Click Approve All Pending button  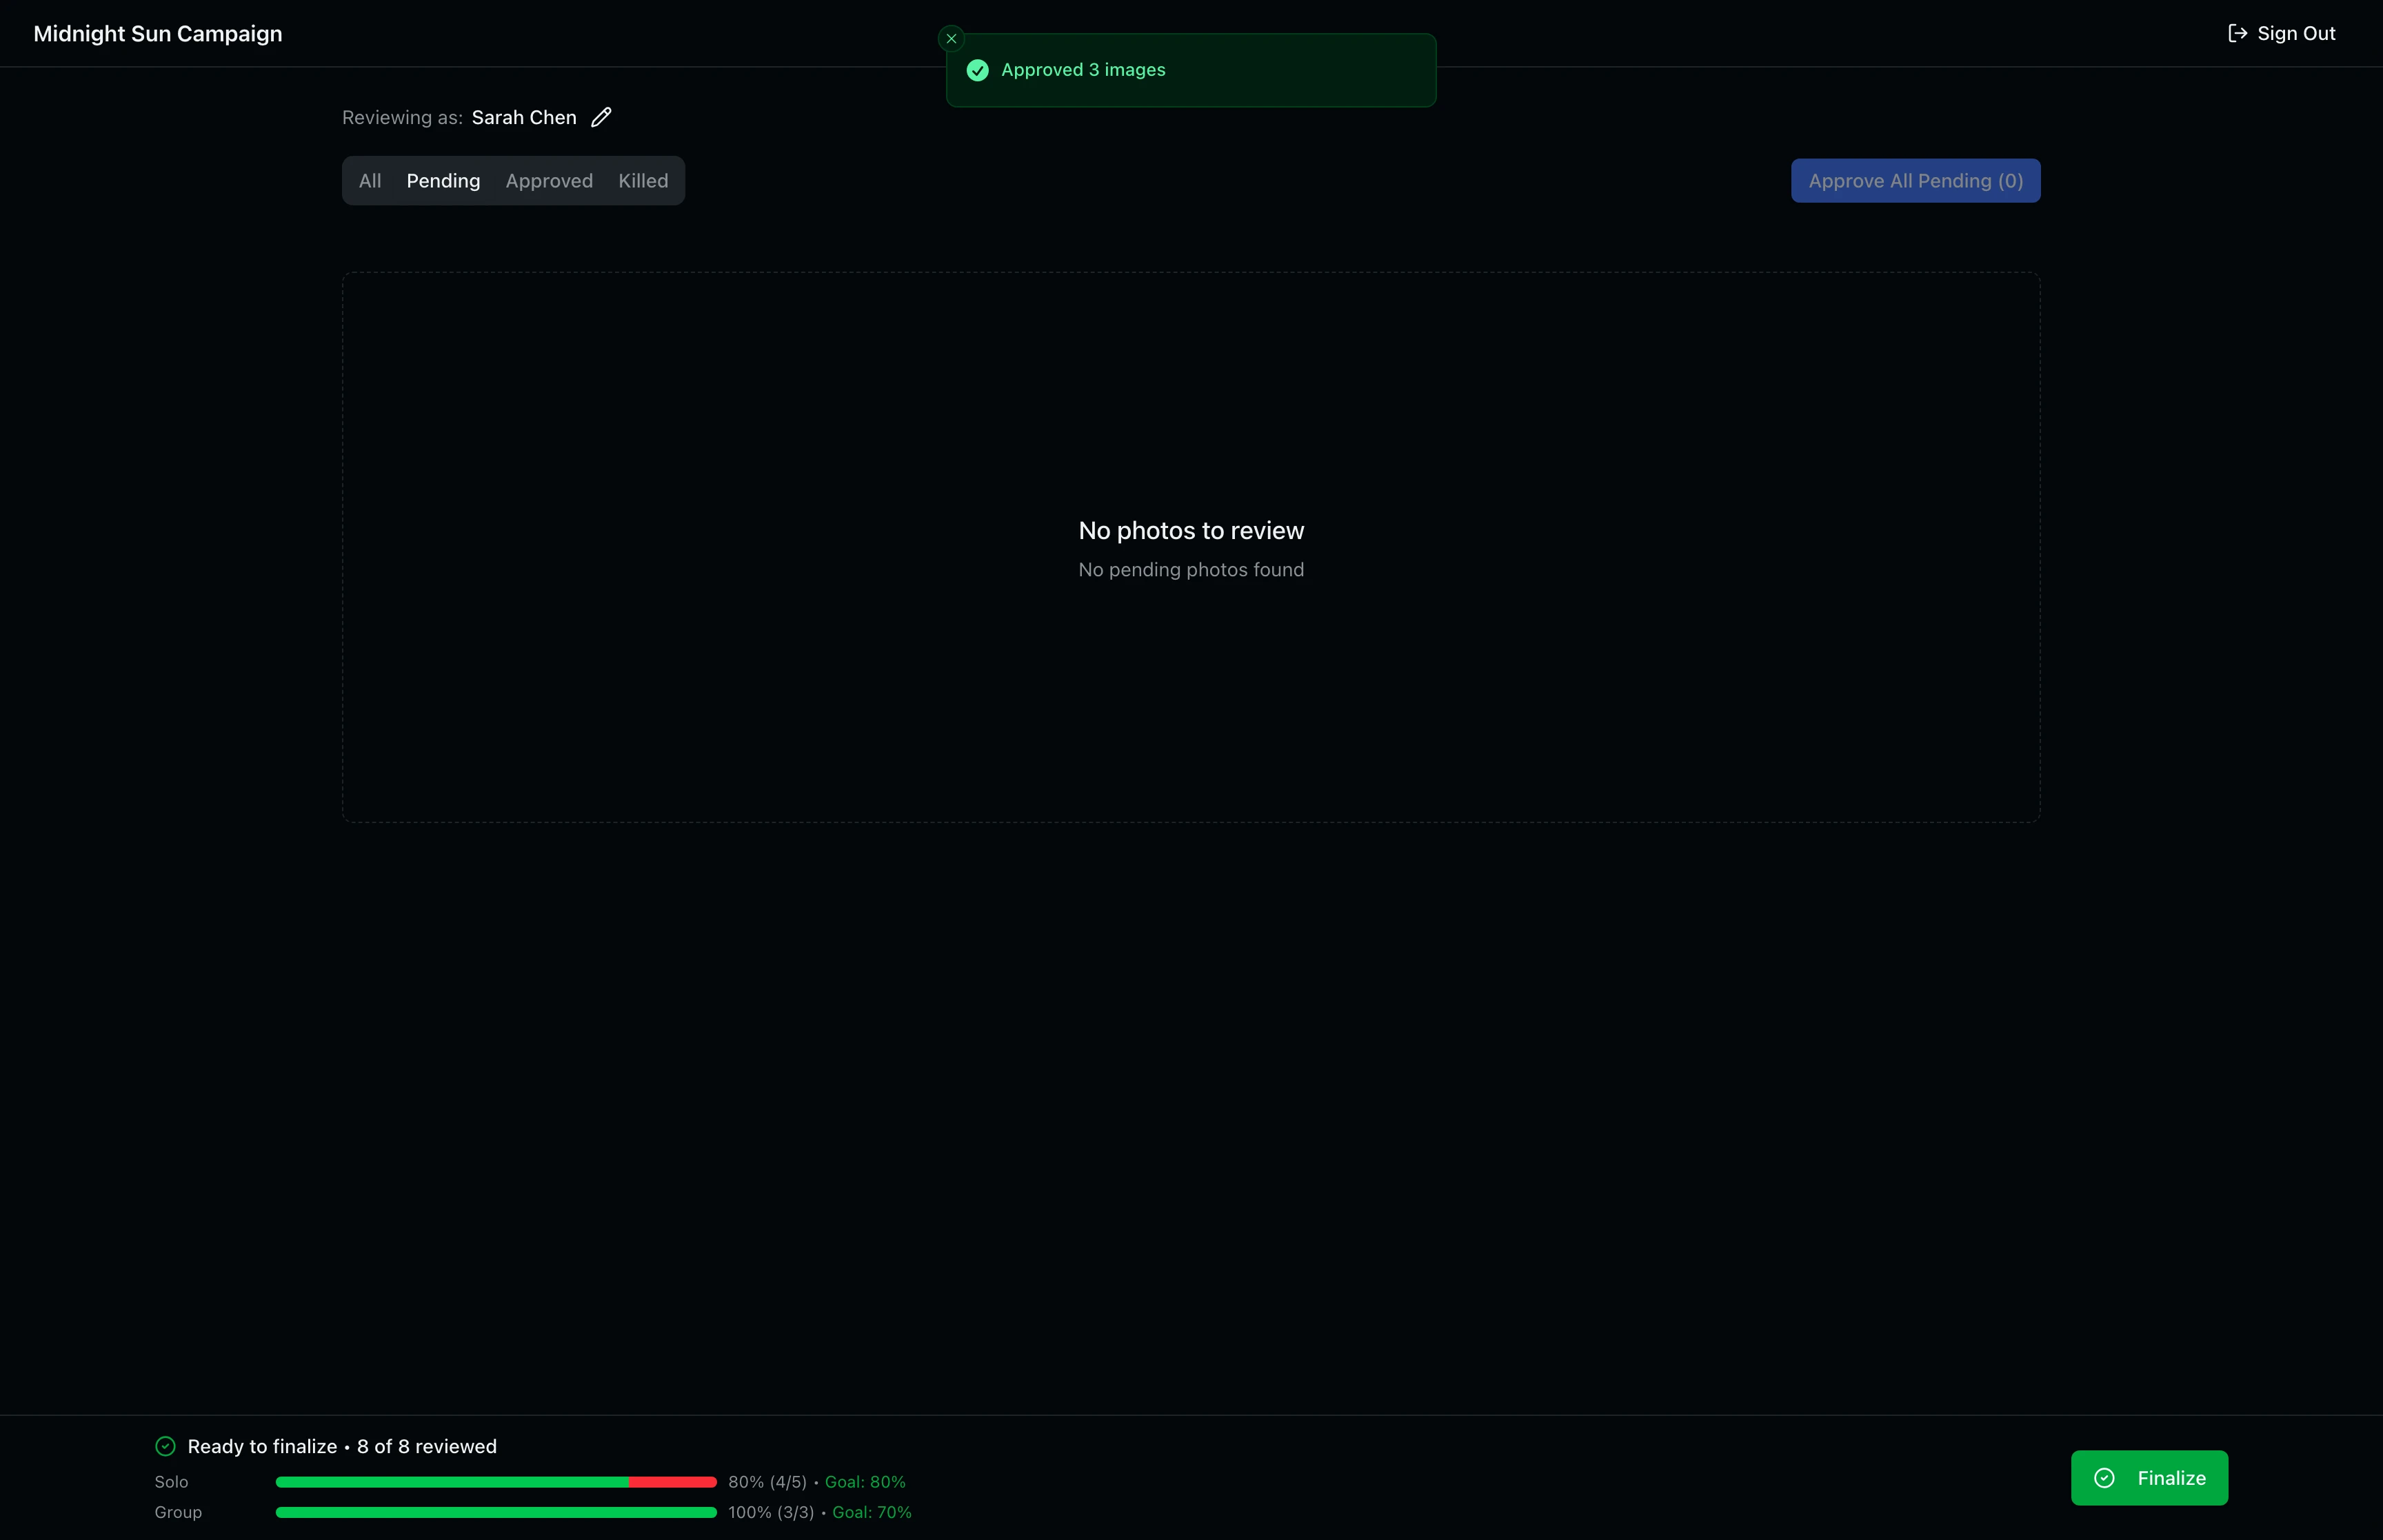[x=1914, y=181]
